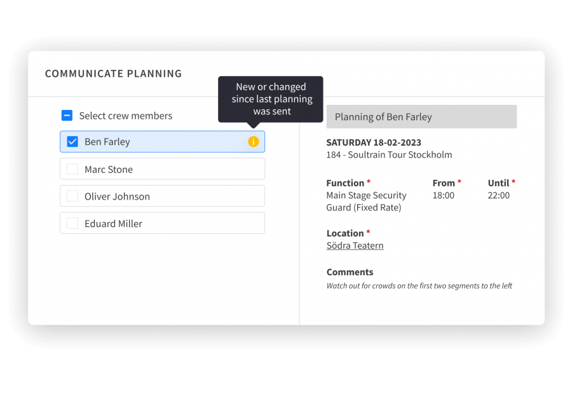Click the Oliver Johnson name text

117,196
